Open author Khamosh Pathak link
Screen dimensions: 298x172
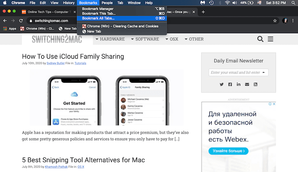pyautogui.click(x=56, y=167)
